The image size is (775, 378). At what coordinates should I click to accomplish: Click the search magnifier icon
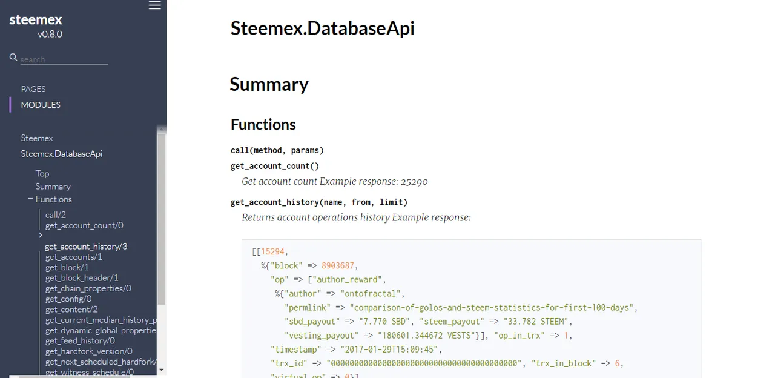(13, 58)
